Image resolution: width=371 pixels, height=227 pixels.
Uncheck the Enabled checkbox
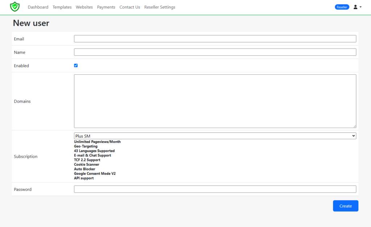point(76,66)
